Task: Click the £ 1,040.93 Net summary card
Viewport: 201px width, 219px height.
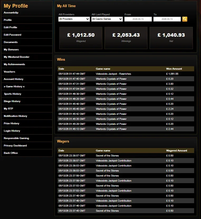Action: 171,38
